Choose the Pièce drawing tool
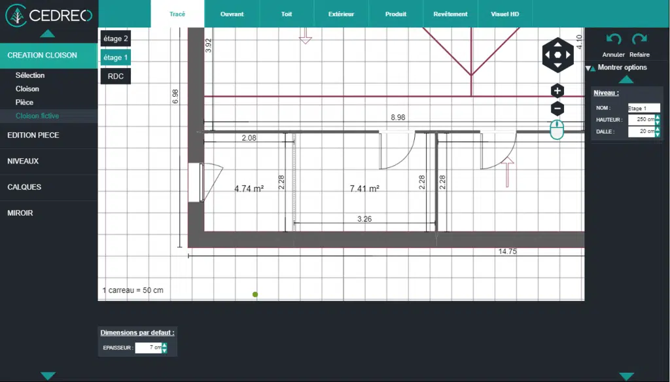The width and height of the screenshot is (670, 382). point(24,103)
